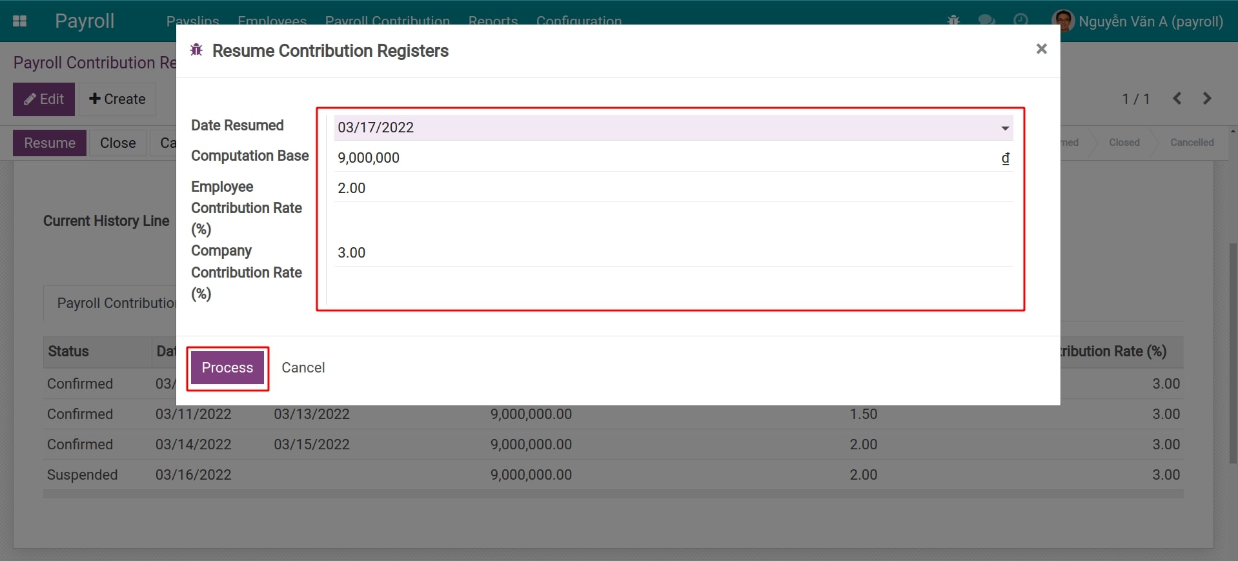Screen dimensions: 1238x561
Task: Open the conversations chat icon
Action: pyautogui.click(x=986, y=19)
